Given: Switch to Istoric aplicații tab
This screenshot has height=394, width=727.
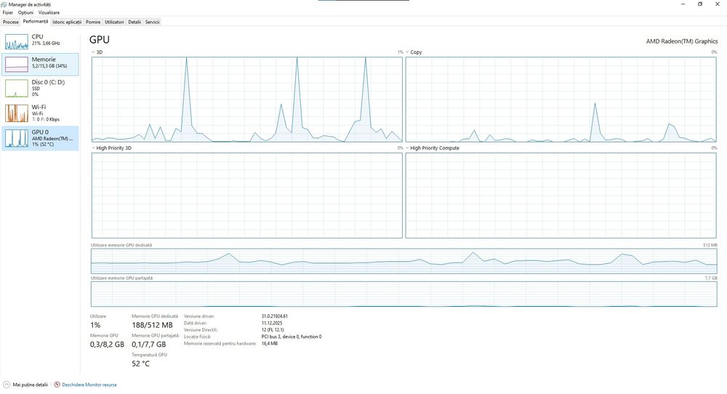Looking at the screenshot, I should 67,22.
